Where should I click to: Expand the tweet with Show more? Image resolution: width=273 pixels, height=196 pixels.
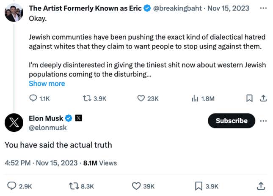coord(47,84)
